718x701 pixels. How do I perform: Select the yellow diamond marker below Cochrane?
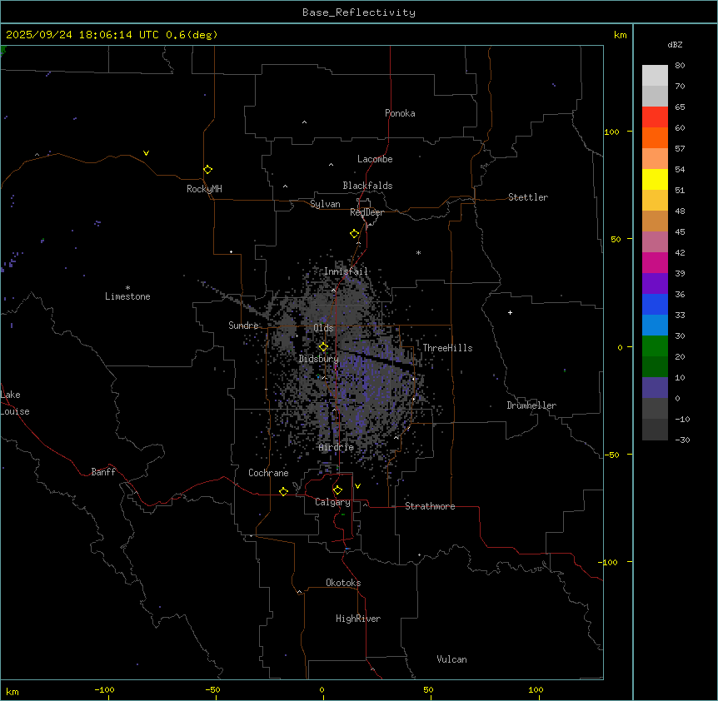[x=283, y=492]
